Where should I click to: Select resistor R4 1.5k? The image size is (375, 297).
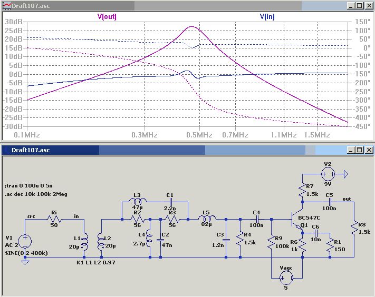[x=241, y=237]
